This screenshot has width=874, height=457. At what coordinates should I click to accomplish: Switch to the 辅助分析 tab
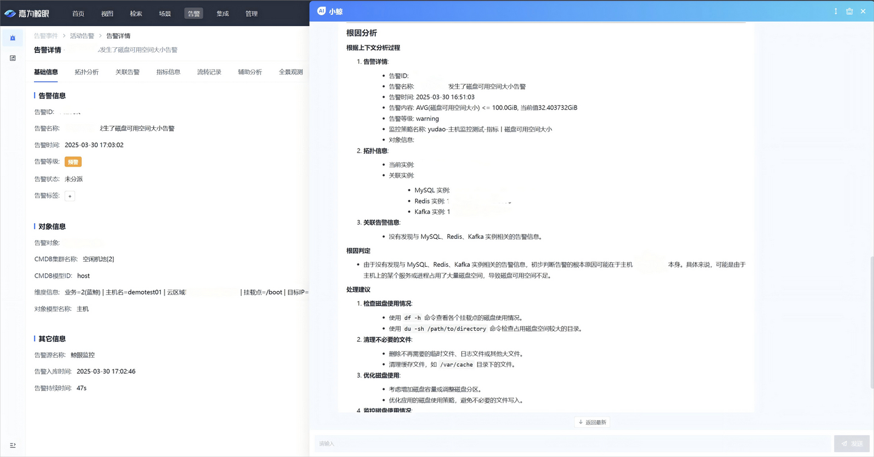click(250, 72)
